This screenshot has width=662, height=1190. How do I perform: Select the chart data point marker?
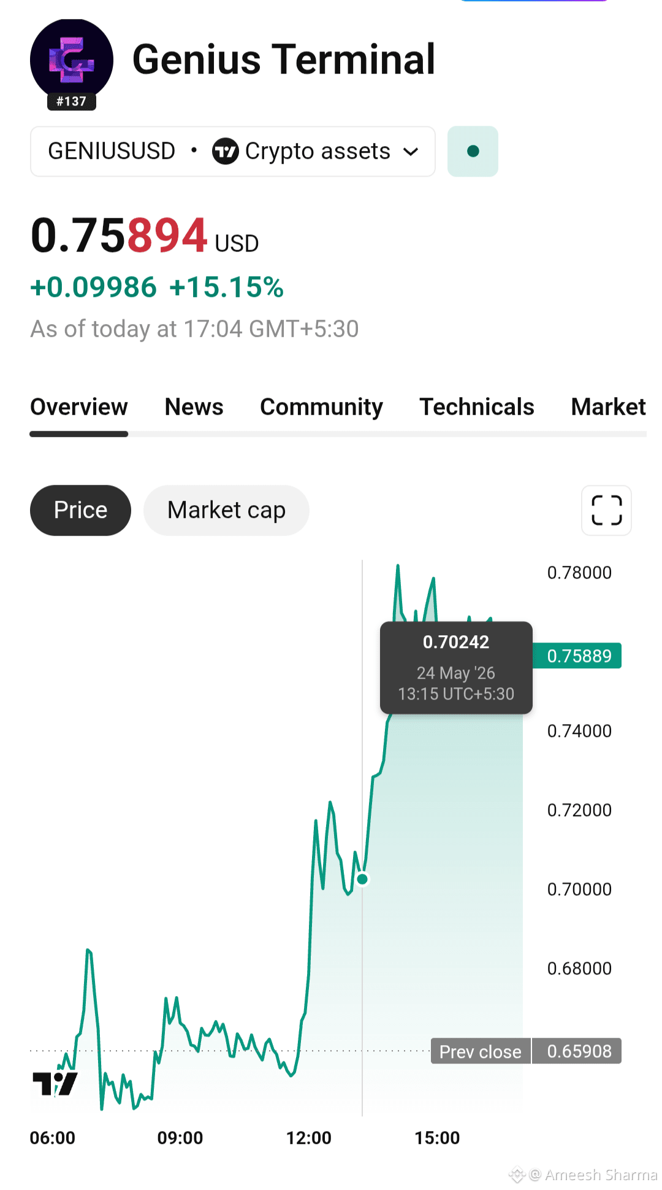point(362,879)
